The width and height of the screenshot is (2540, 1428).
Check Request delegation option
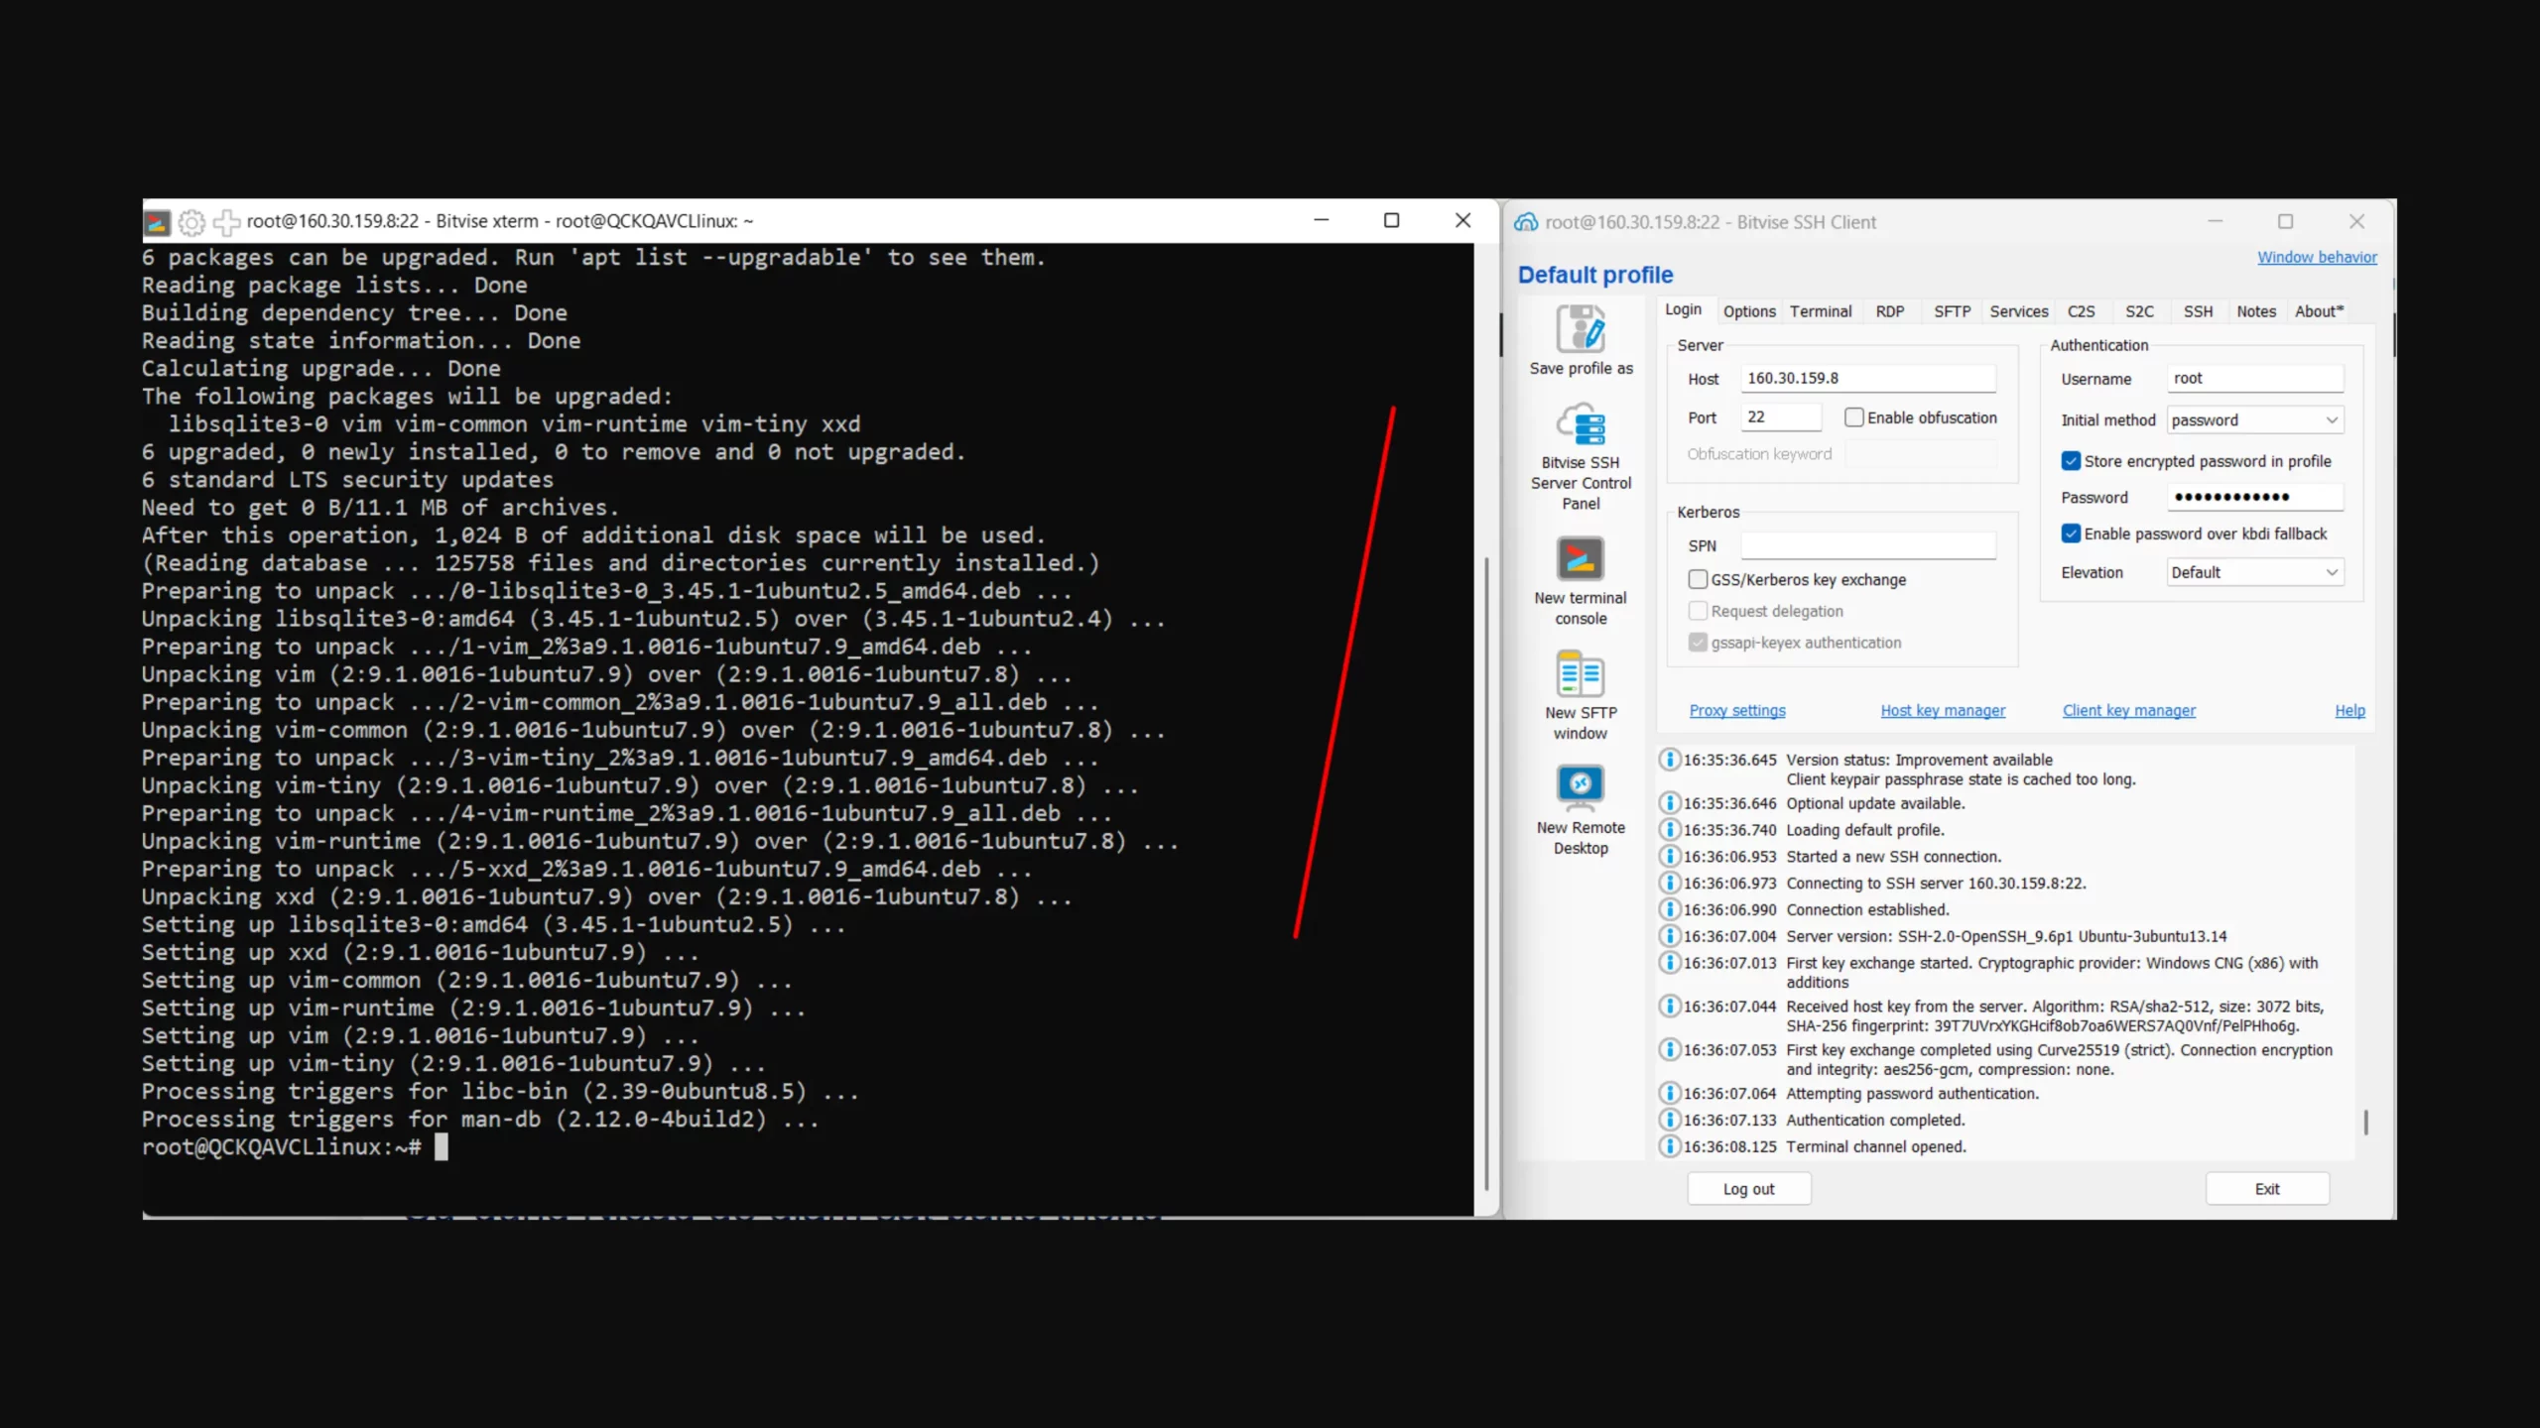(x=1698, y=611)
